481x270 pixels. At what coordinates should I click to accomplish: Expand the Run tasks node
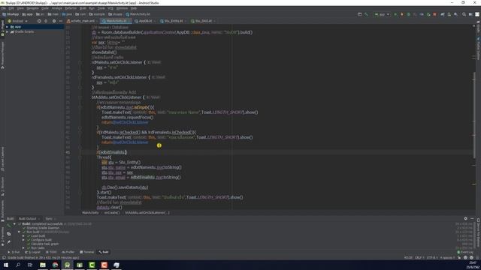[x=23, y=248]
